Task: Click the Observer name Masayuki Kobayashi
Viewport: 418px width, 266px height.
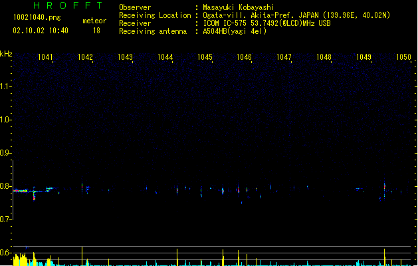Action: coord(239,7)
